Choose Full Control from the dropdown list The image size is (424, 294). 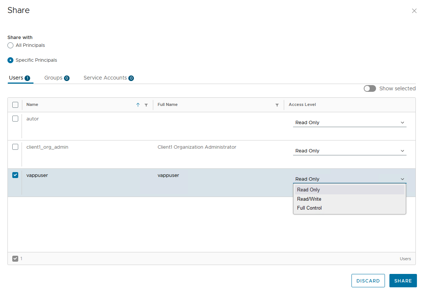[x=309, y=208]
